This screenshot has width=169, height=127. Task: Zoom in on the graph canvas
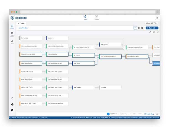[154, 32]
